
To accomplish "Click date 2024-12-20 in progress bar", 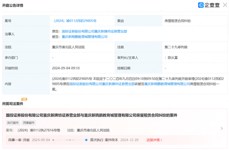I will (x=129, y=140).
